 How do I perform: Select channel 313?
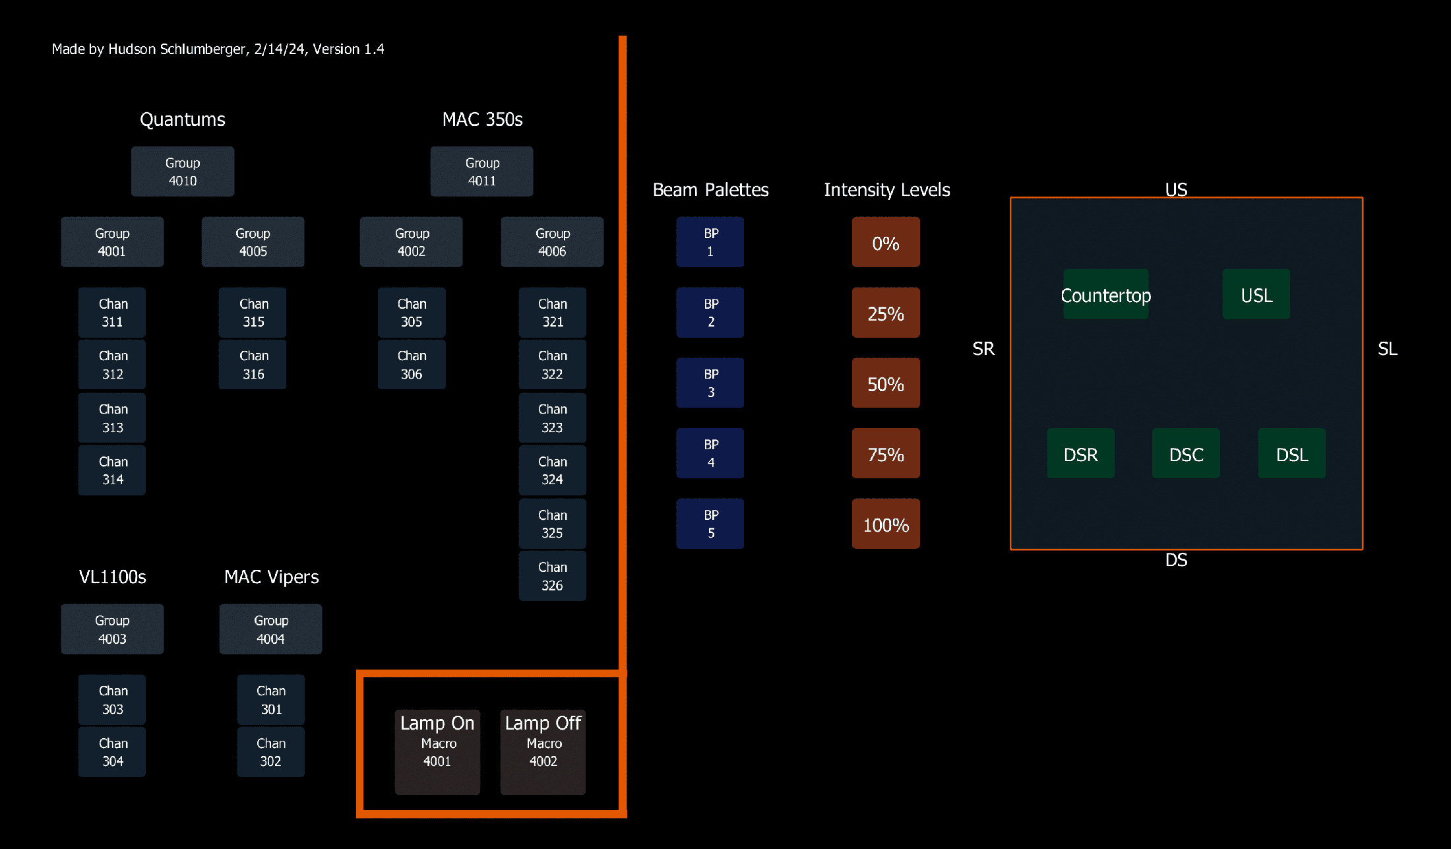click(x=112, y=418)
